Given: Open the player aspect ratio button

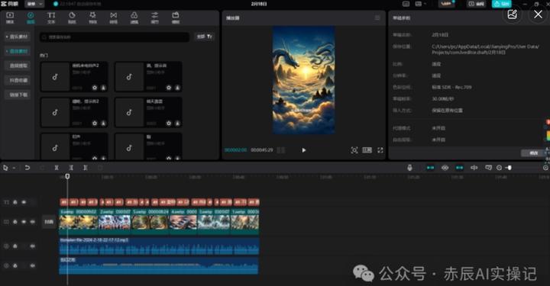Looking at the screenshot, I should coord(367,150).
